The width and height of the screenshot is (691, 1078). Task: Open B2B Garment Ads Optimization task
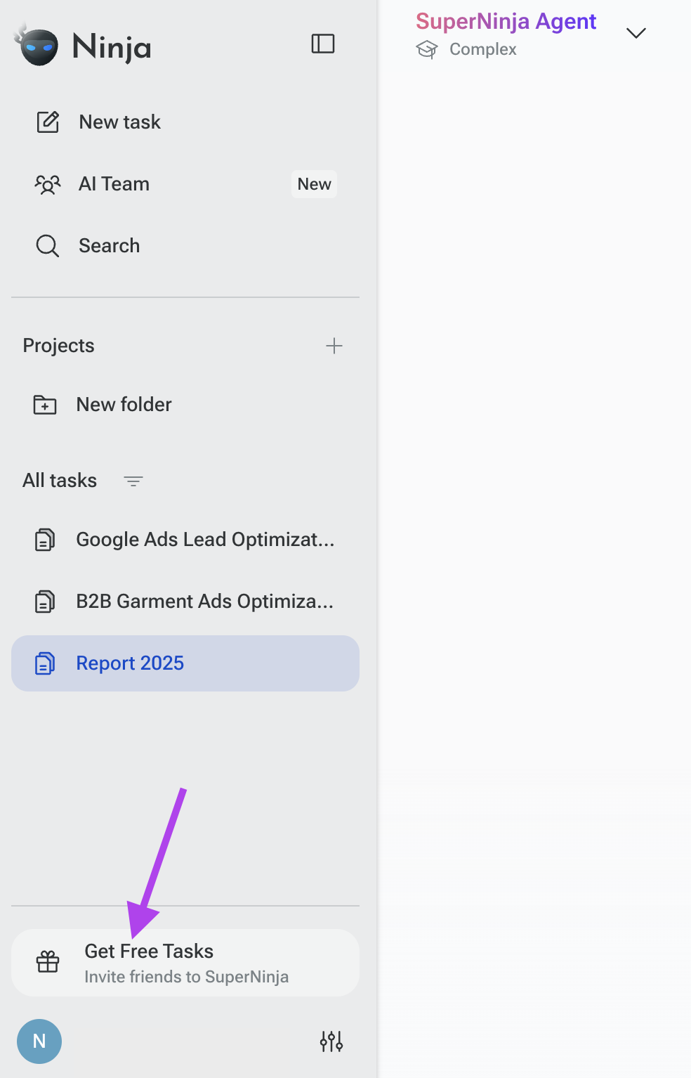coord(185,602)
